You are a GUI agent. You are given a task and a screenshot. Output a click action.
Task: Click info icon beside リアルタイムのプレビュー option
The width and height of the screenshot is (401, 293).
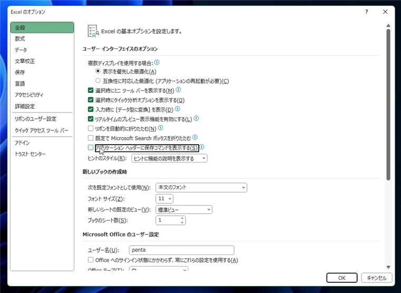tap(196, 118)
